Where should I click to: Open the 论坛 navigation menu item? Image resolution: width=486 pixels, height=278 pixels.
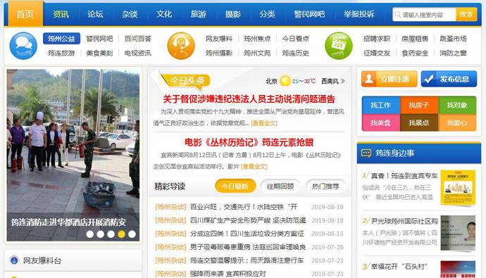point(95,14)
